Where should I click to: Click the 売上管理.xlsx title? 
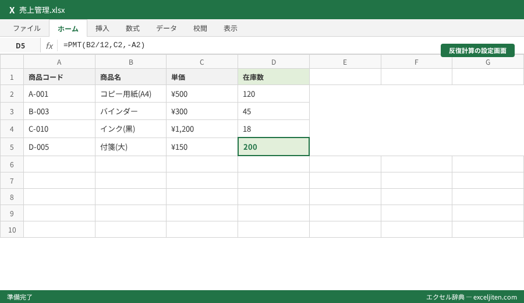tap(42, 10)
